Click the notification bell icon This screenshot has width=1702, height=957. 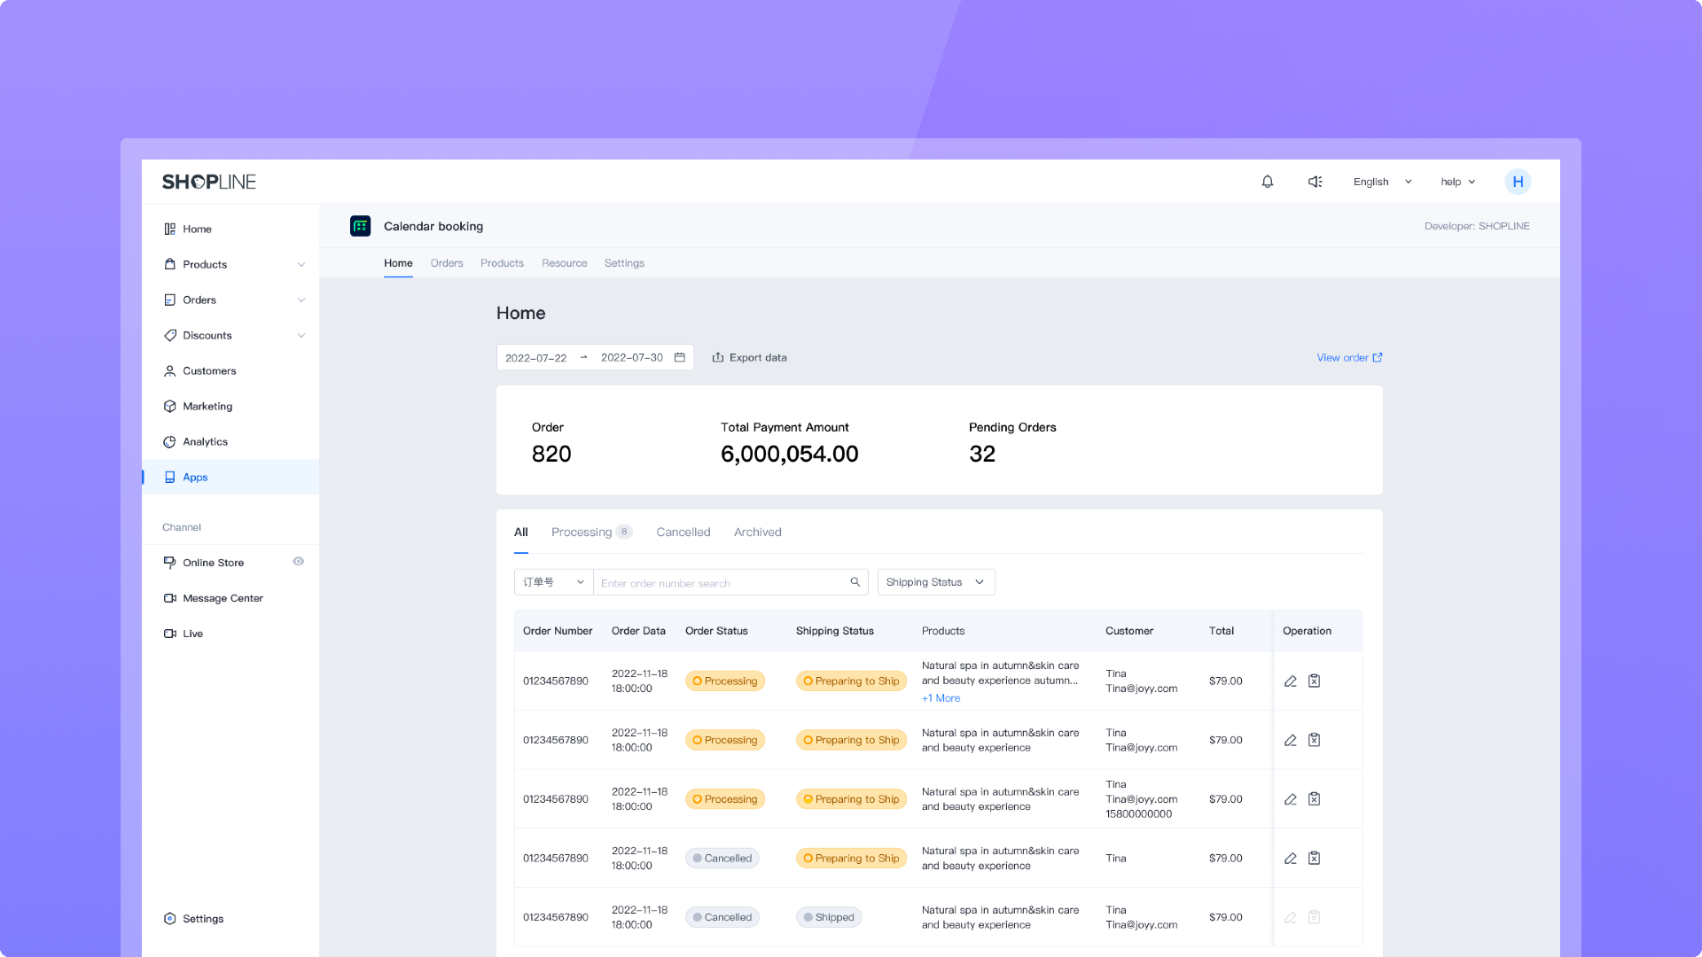[1268, 182]
